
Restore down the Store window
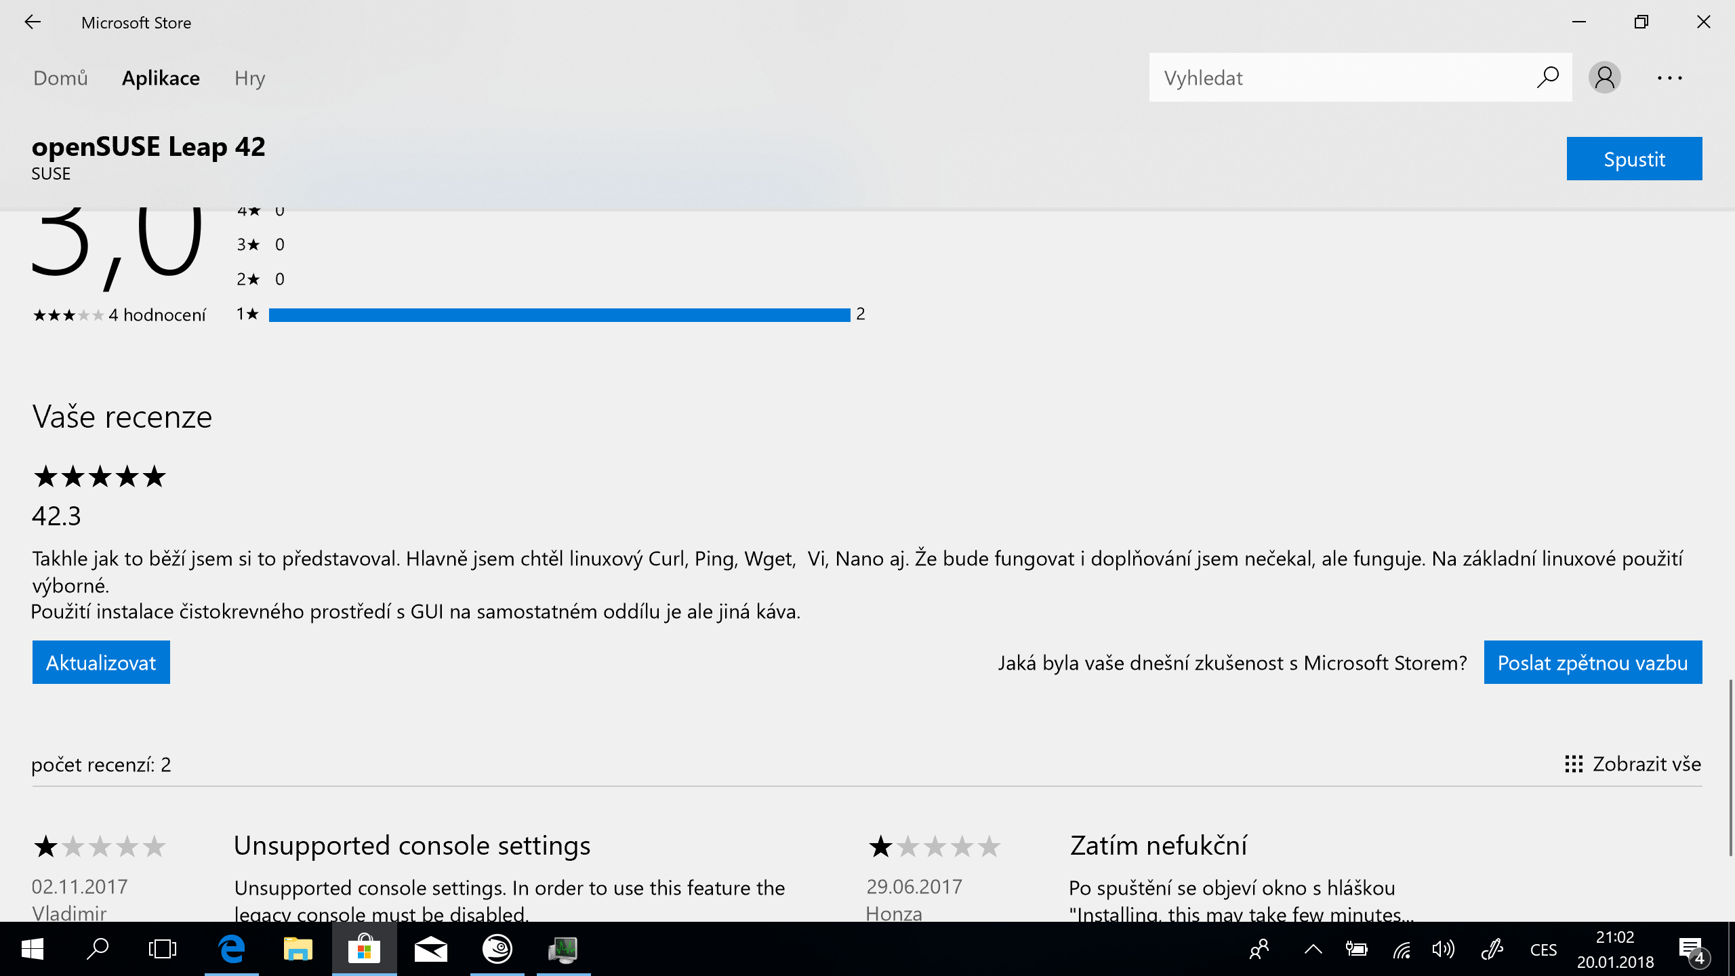pos(1641,22)
